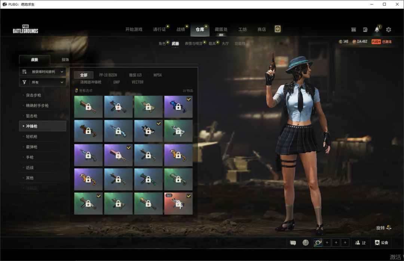
Task: Open the 通行证 menu
Action: 159,30
